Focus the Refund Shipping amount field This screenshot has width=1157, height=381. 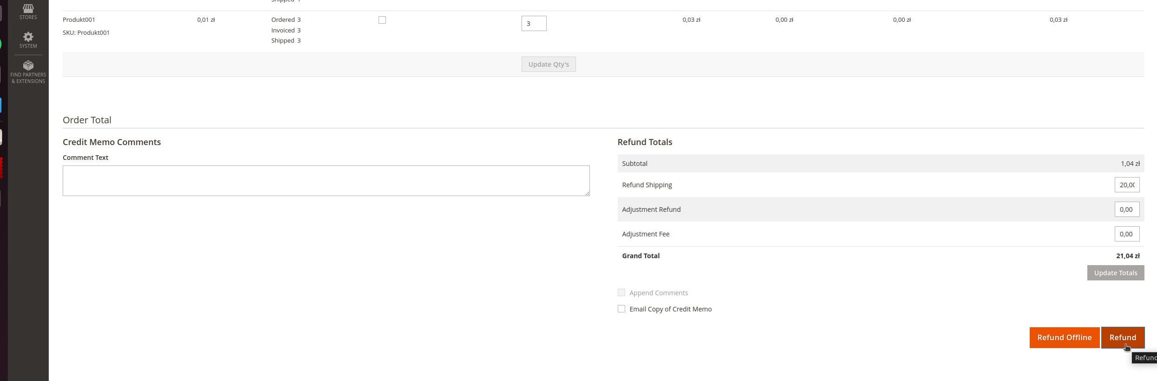click(x=1126, y=185)
